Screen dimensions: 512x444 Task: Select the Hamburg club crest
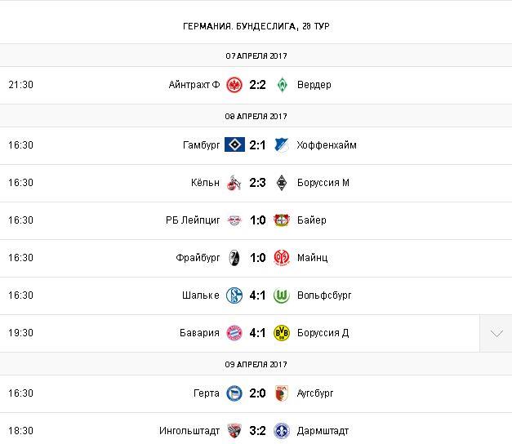click(x=234, y=145)
